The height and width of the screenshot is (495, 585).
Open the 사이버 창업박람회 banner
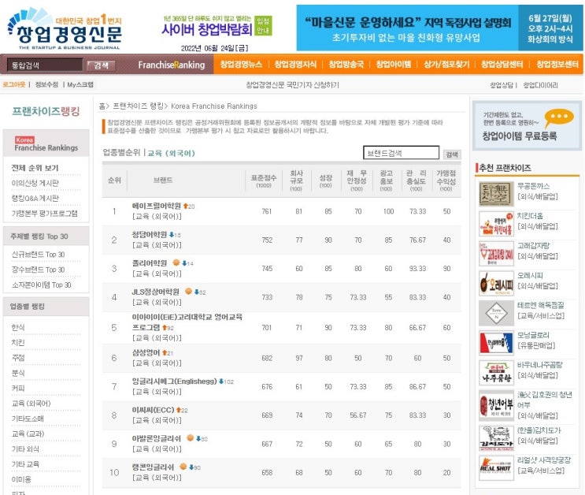[x=217, y=26]
